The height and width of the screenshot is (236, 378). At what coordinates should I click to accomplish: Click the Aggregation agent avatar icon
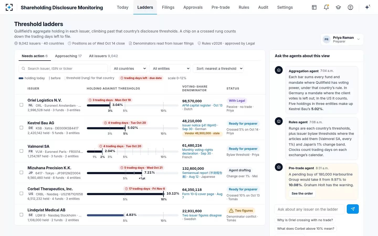(x=279, y=70)
